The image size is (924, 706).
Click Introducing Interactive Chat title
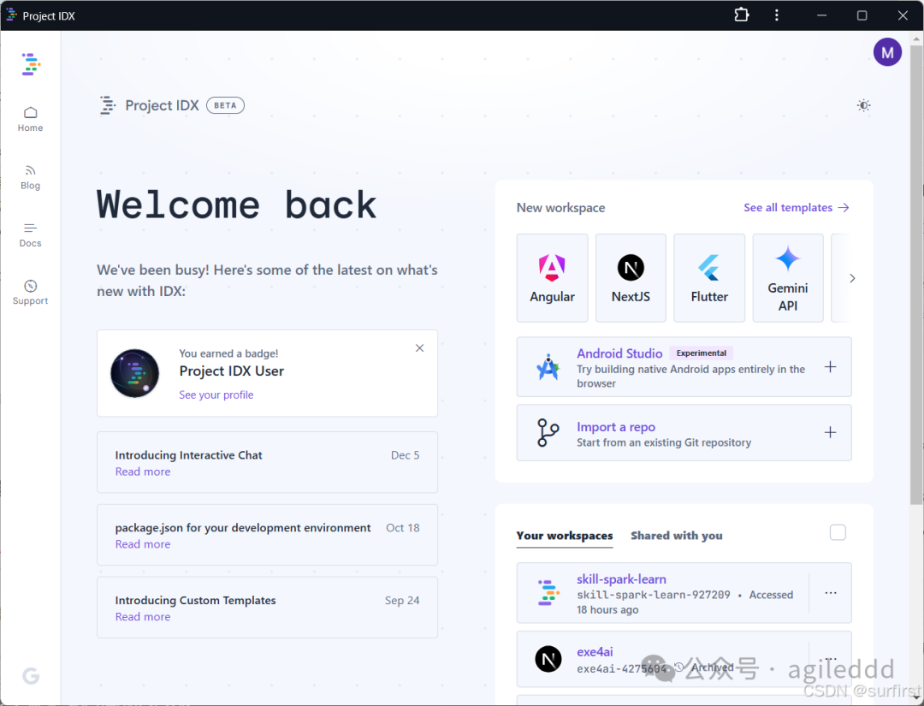pos(188,455)
